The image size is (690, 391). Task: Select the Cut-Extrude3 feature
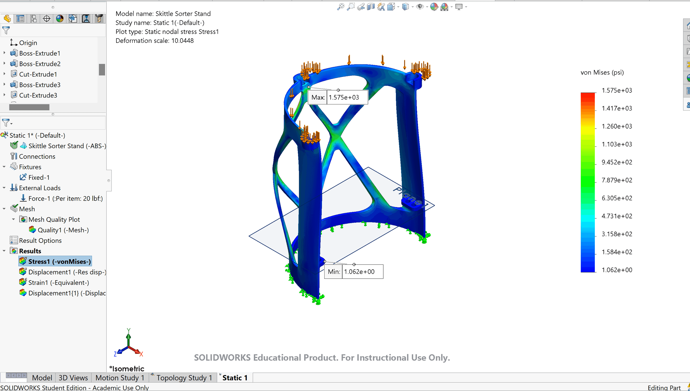tap(34, 95)
